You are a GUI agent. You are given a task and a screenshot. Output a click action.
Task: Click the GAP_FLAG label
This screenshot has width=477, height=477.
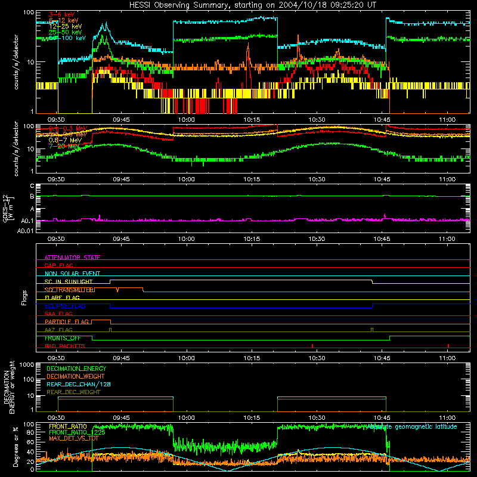[x=58, y=265]
